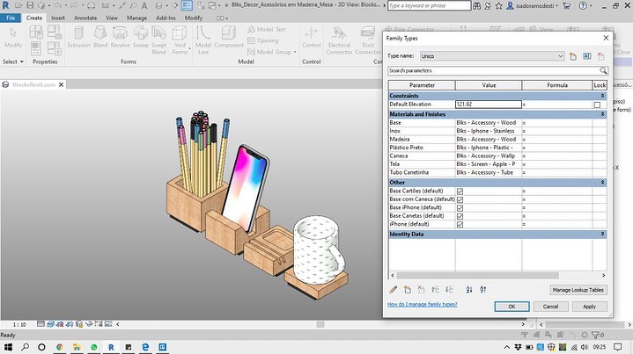Viewport: 633px width, 354px height.
Task: Sort parameters in descending order
Action: 482,290
